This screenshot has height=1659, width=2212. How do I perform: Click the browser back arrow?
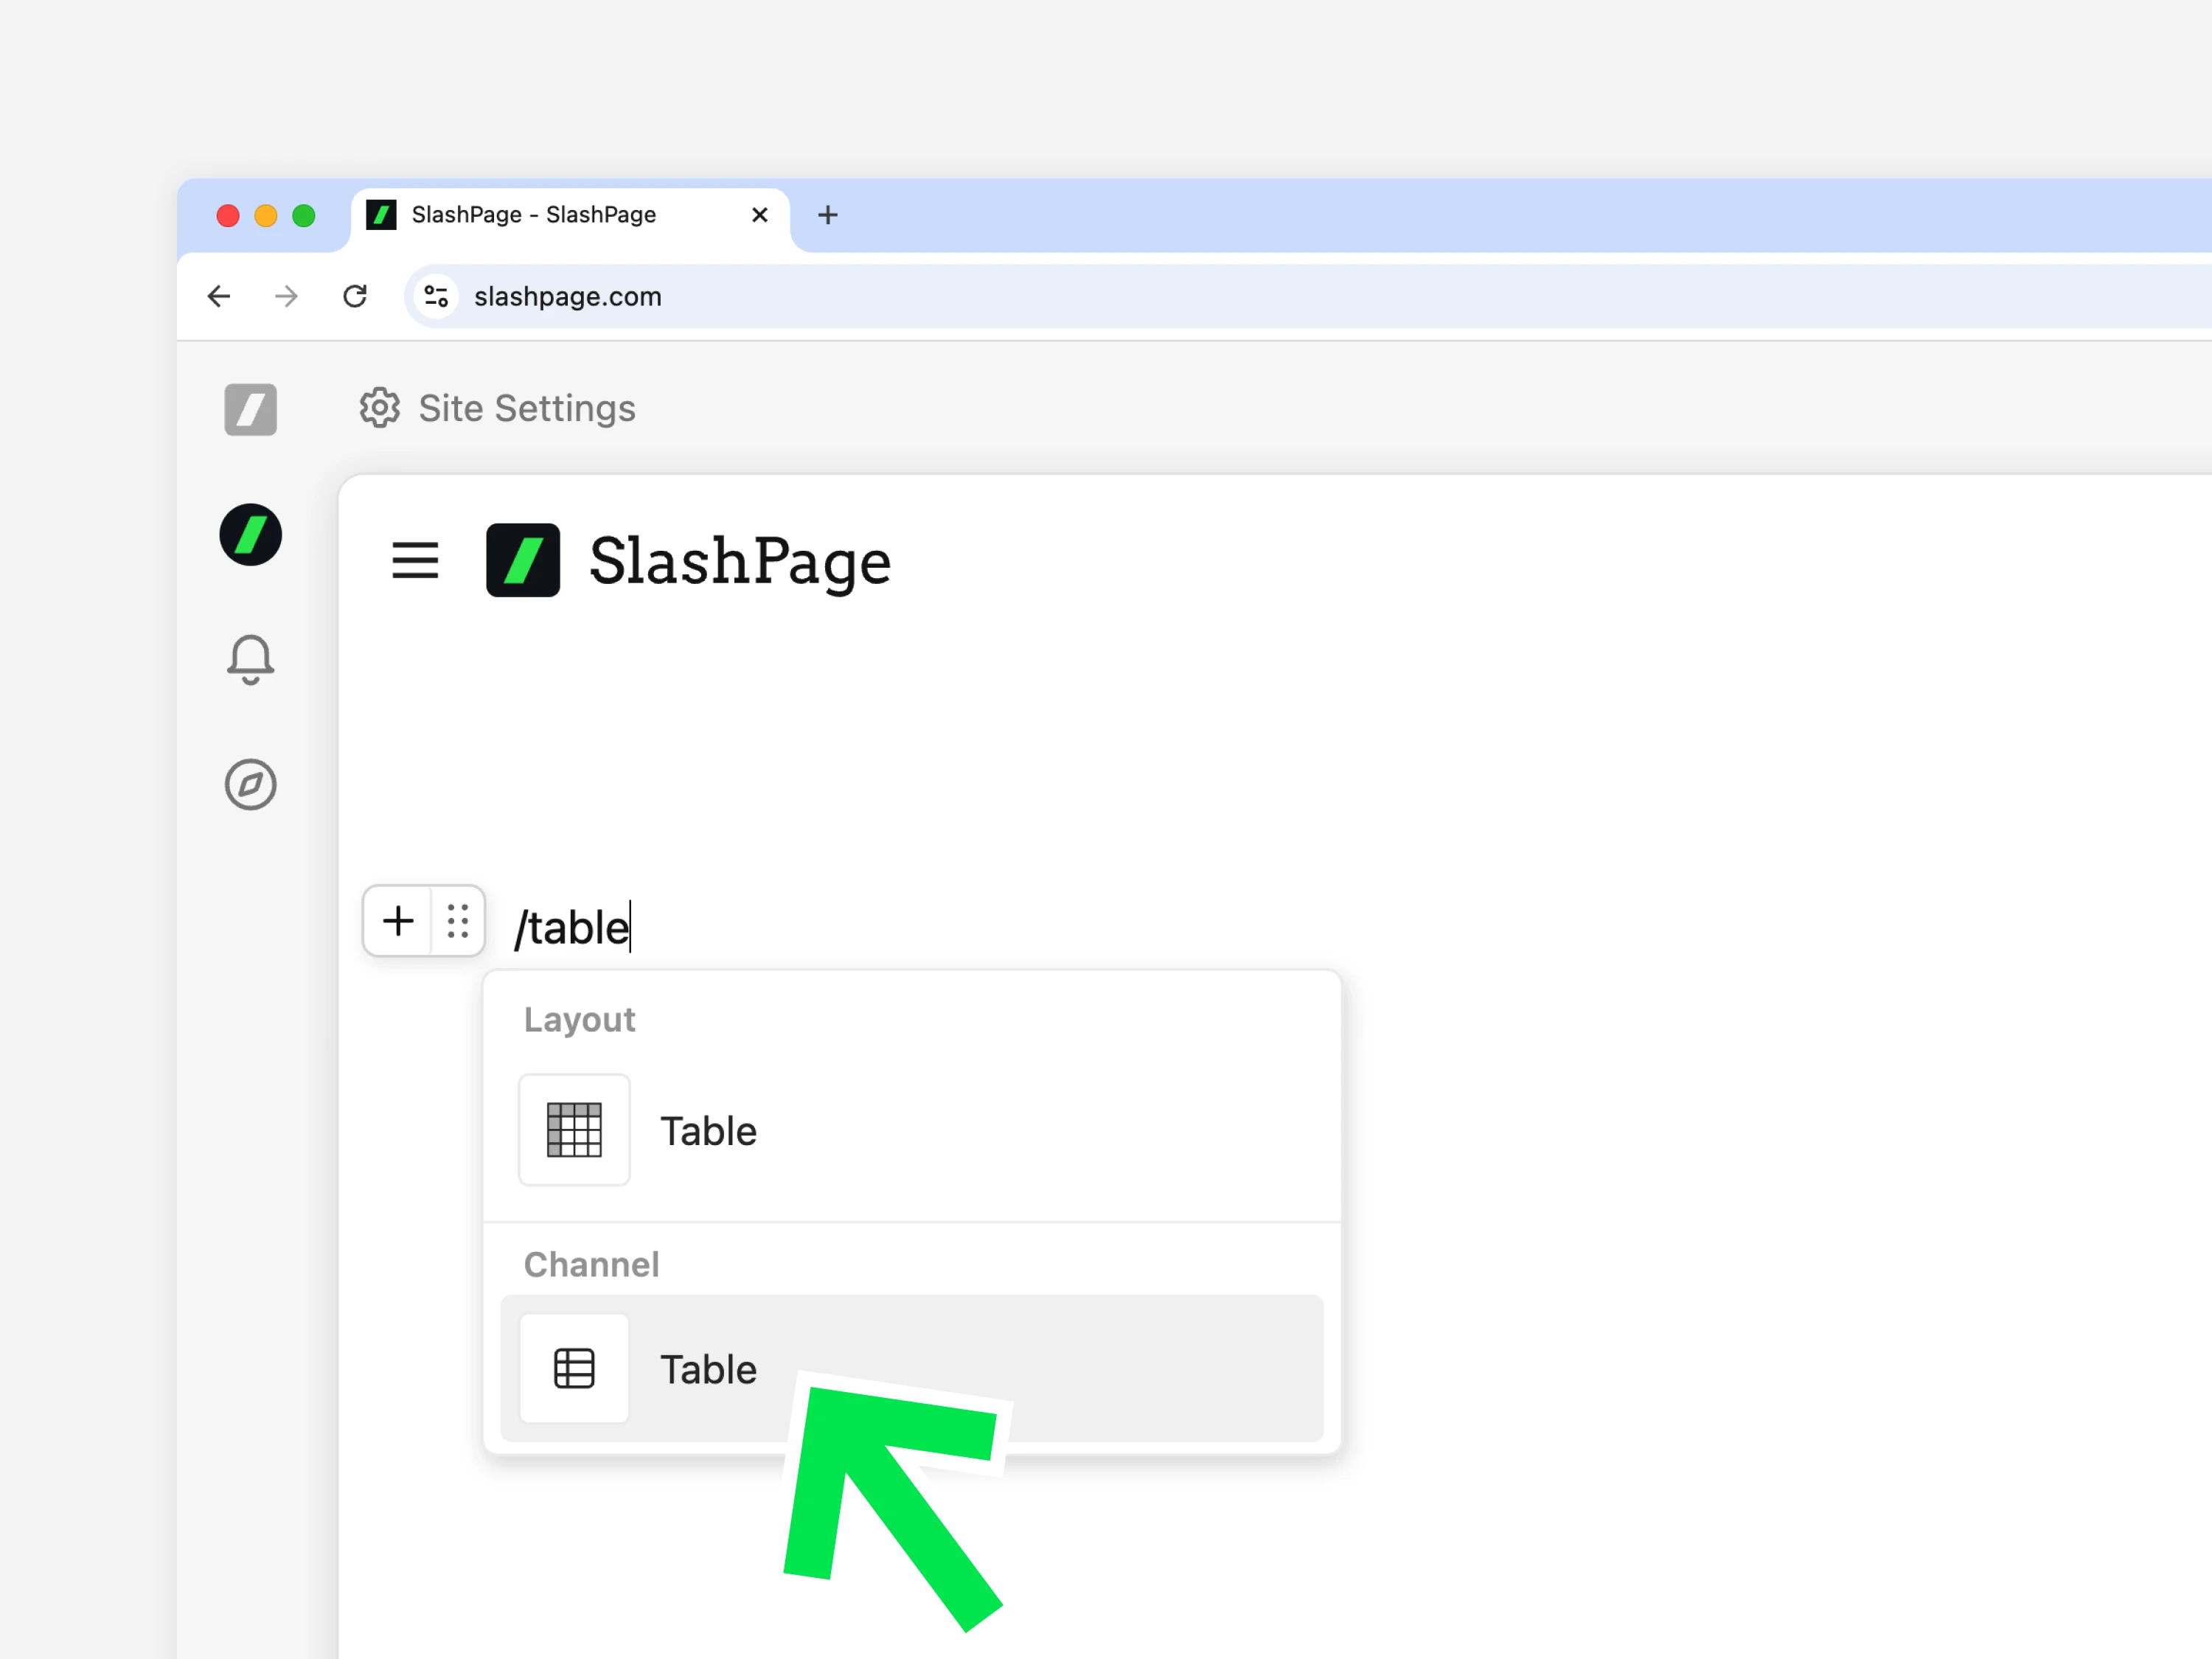click(x=219, y=296)
